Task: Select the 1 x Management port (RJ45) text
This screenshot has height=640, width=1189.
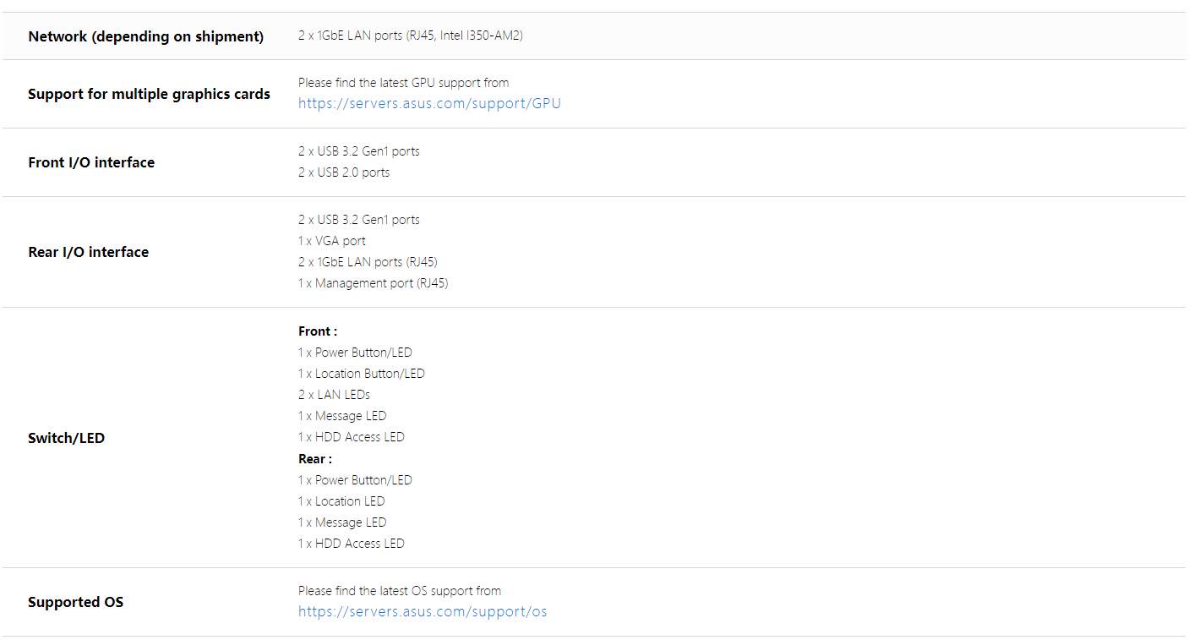Action: pos(373,283)
